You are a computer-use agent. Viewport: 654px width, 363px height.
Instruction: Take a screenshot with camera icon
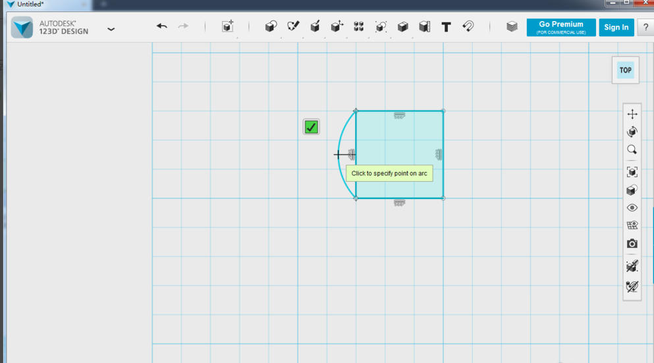632,243
